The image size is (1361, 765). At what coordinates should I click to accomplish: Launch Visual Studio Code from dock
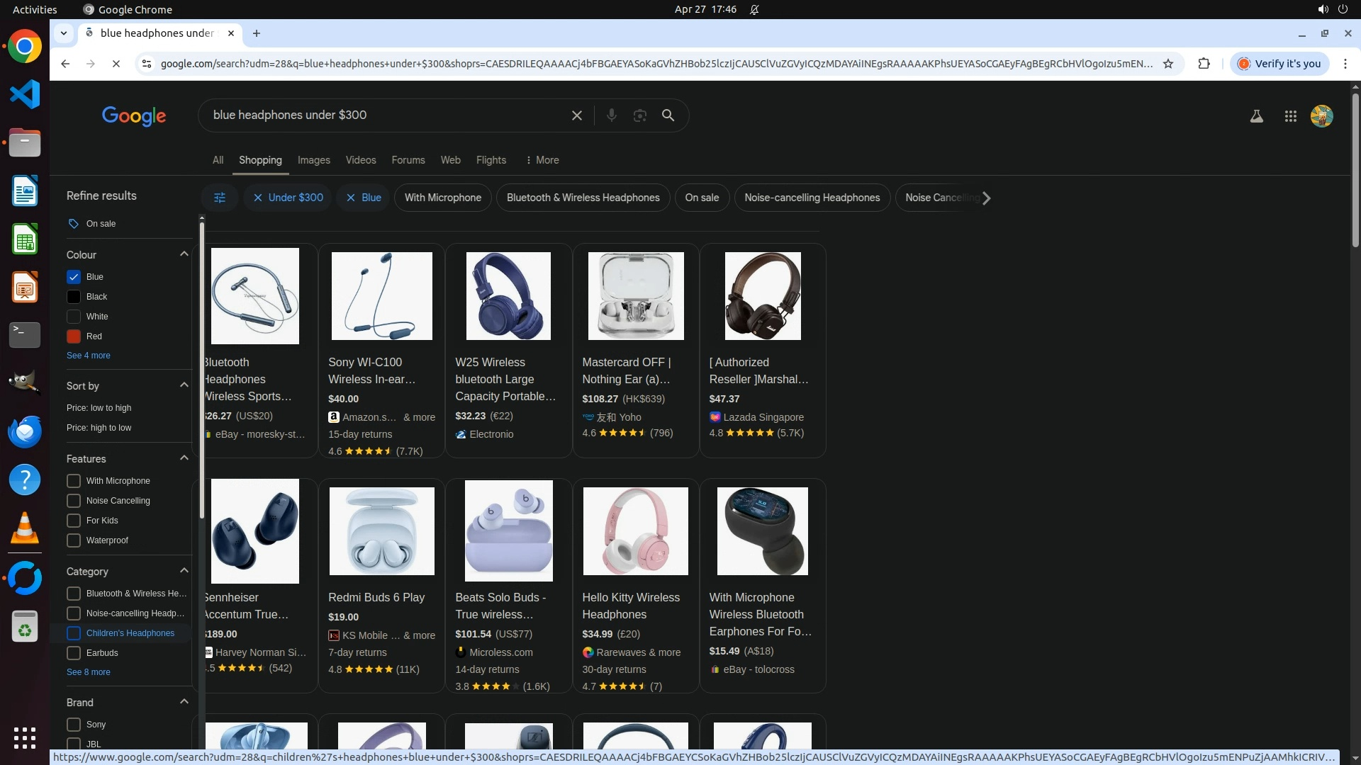coord(25,94)
